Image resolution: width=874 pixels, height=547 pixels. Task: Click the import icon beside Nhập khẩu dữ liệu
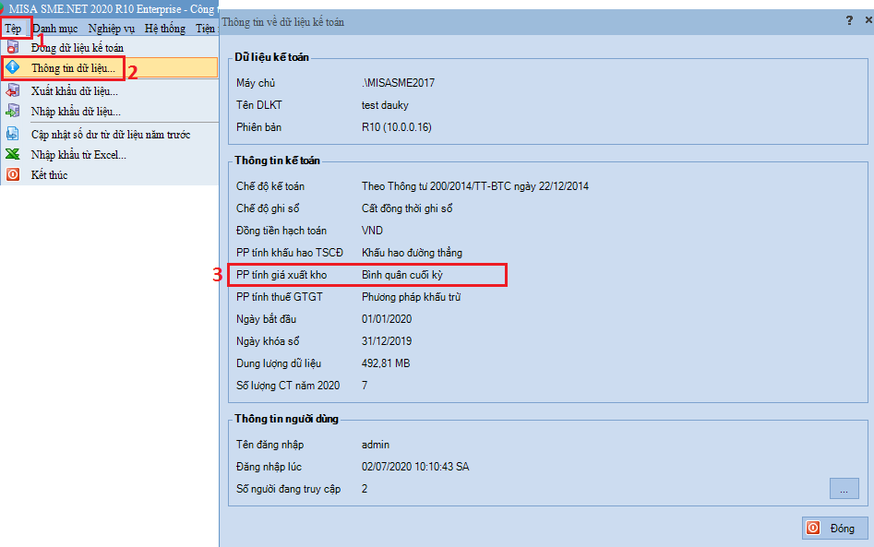click(13, 111)
